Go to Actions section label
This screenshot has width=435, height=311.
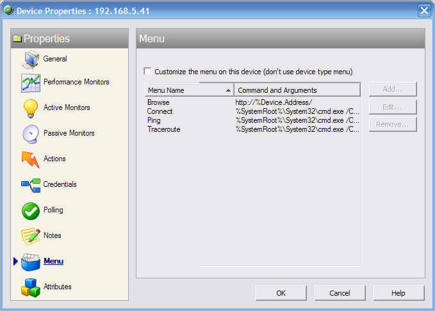tap(54, 159)
